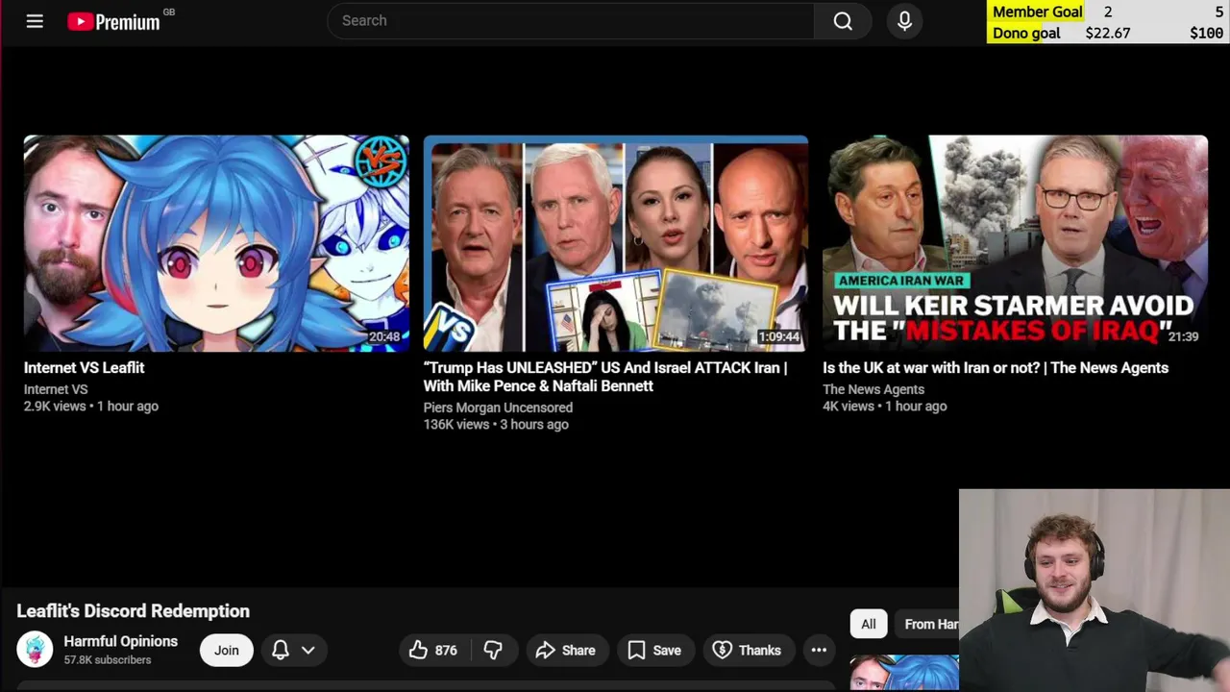Click '4K views • 1 hour ago' text
The image size is (1230, 692).
click(885, 407)
